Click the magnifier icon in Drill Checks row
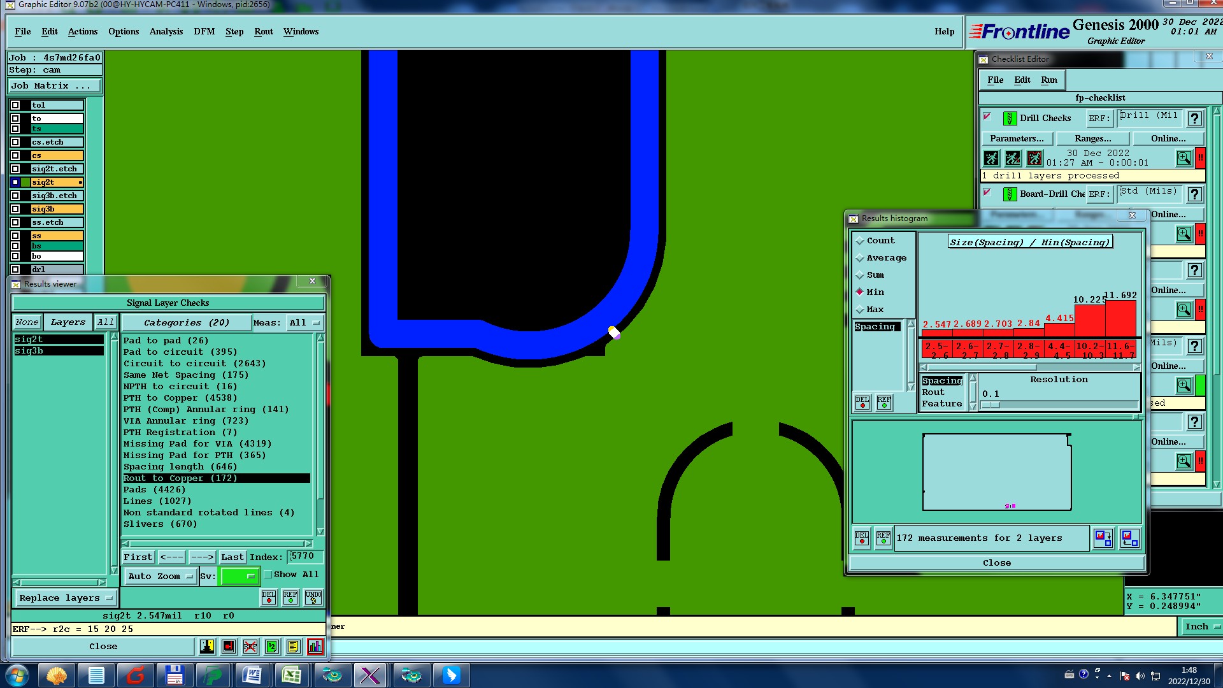1223x688 pixels. tap(1184, 158)
